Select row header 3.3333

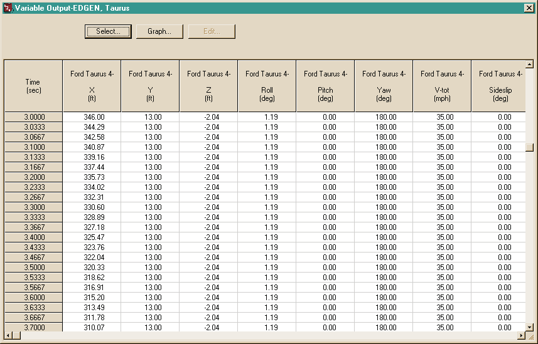[x=33, y=217]
